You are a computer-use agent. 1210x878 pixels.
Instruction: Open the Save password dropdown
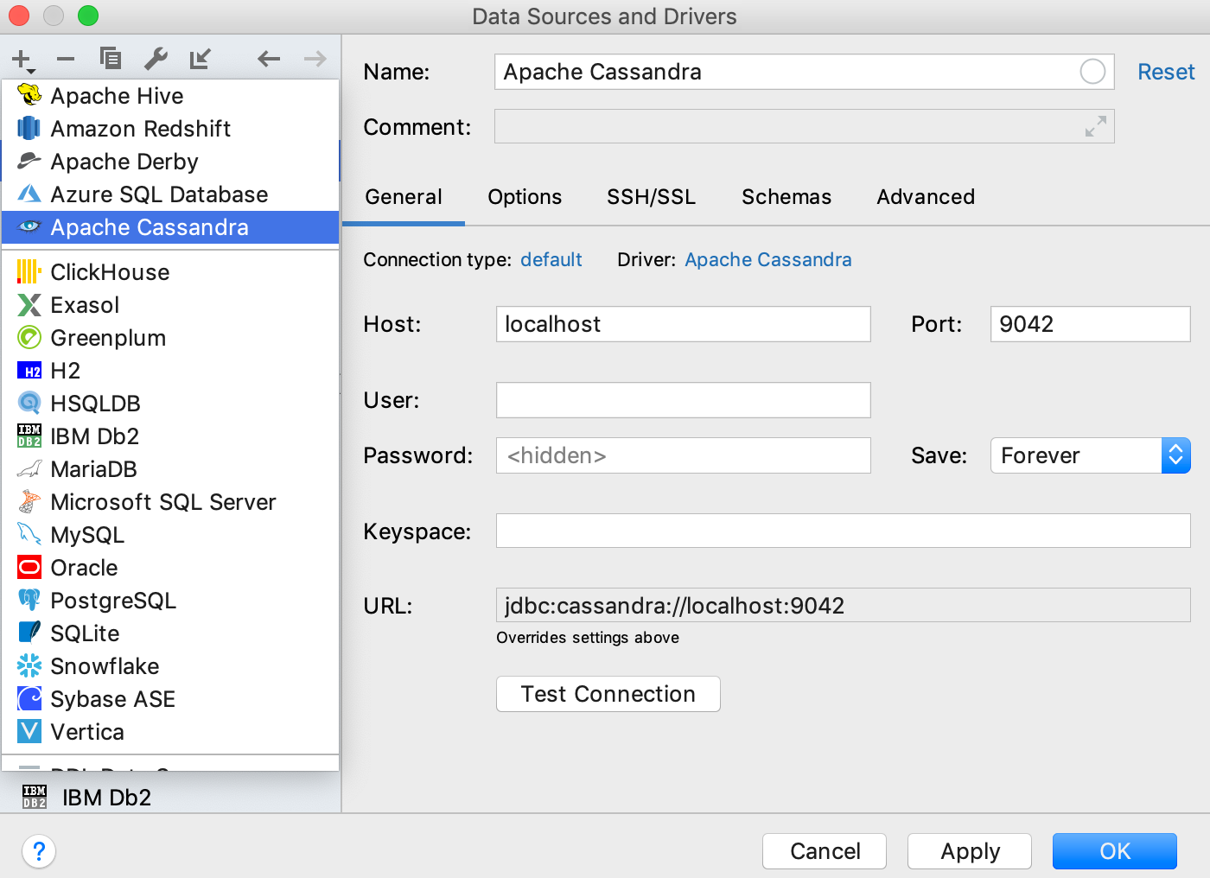click(1091, 455)
